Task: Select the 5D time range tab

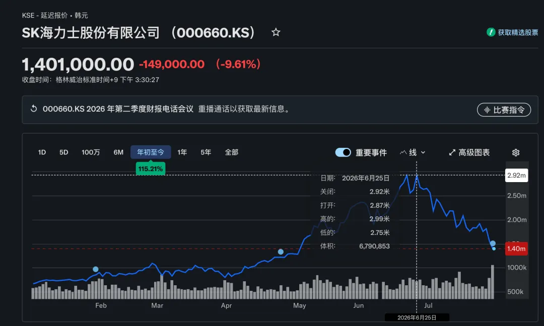Action: tap(64, 152)
